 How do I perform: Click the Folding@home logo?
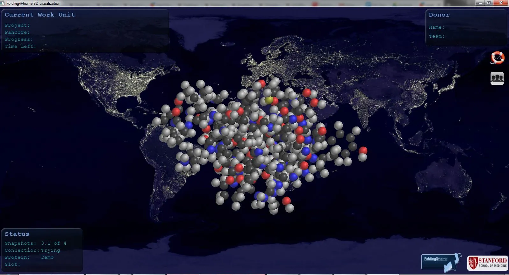click(442, 263)
